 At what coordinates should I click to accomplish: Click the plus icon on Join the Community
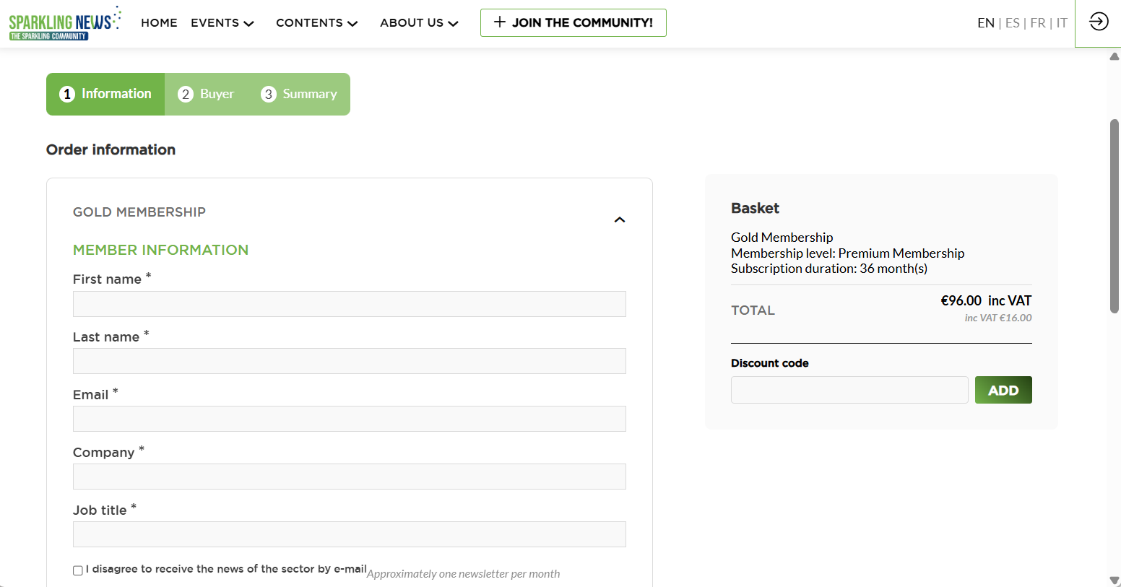coord(499,22)
